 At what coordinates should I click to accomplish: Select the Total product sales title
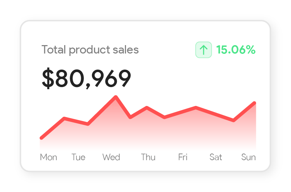(90, 50)
